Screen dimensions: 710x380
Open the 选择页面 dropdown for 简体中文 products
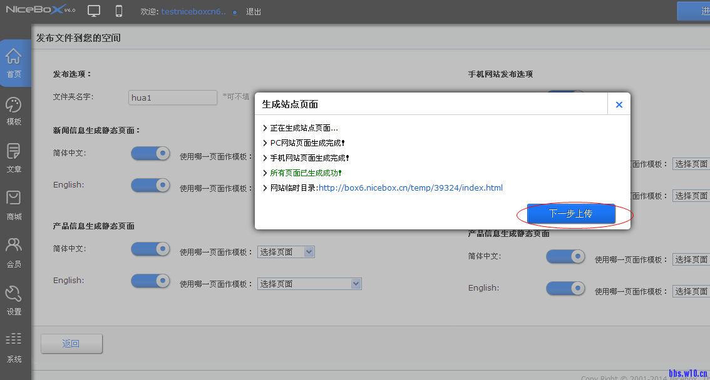(x=286, y=251)
